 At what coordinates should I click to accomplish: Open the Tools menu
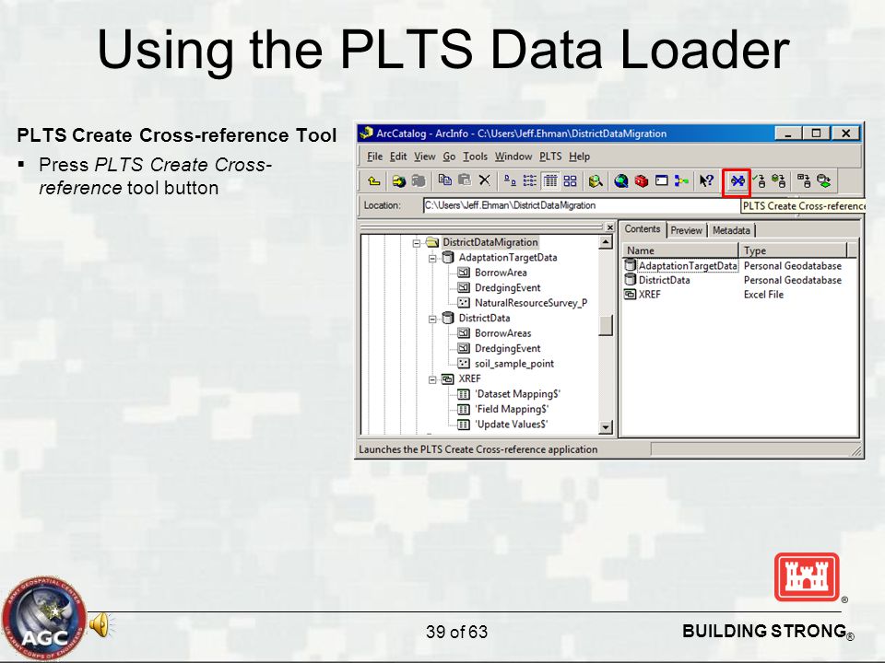tap(476, 157)
